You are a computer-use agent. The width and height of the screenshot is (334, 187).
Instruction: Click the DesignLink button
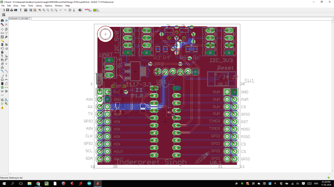[88, 10]
